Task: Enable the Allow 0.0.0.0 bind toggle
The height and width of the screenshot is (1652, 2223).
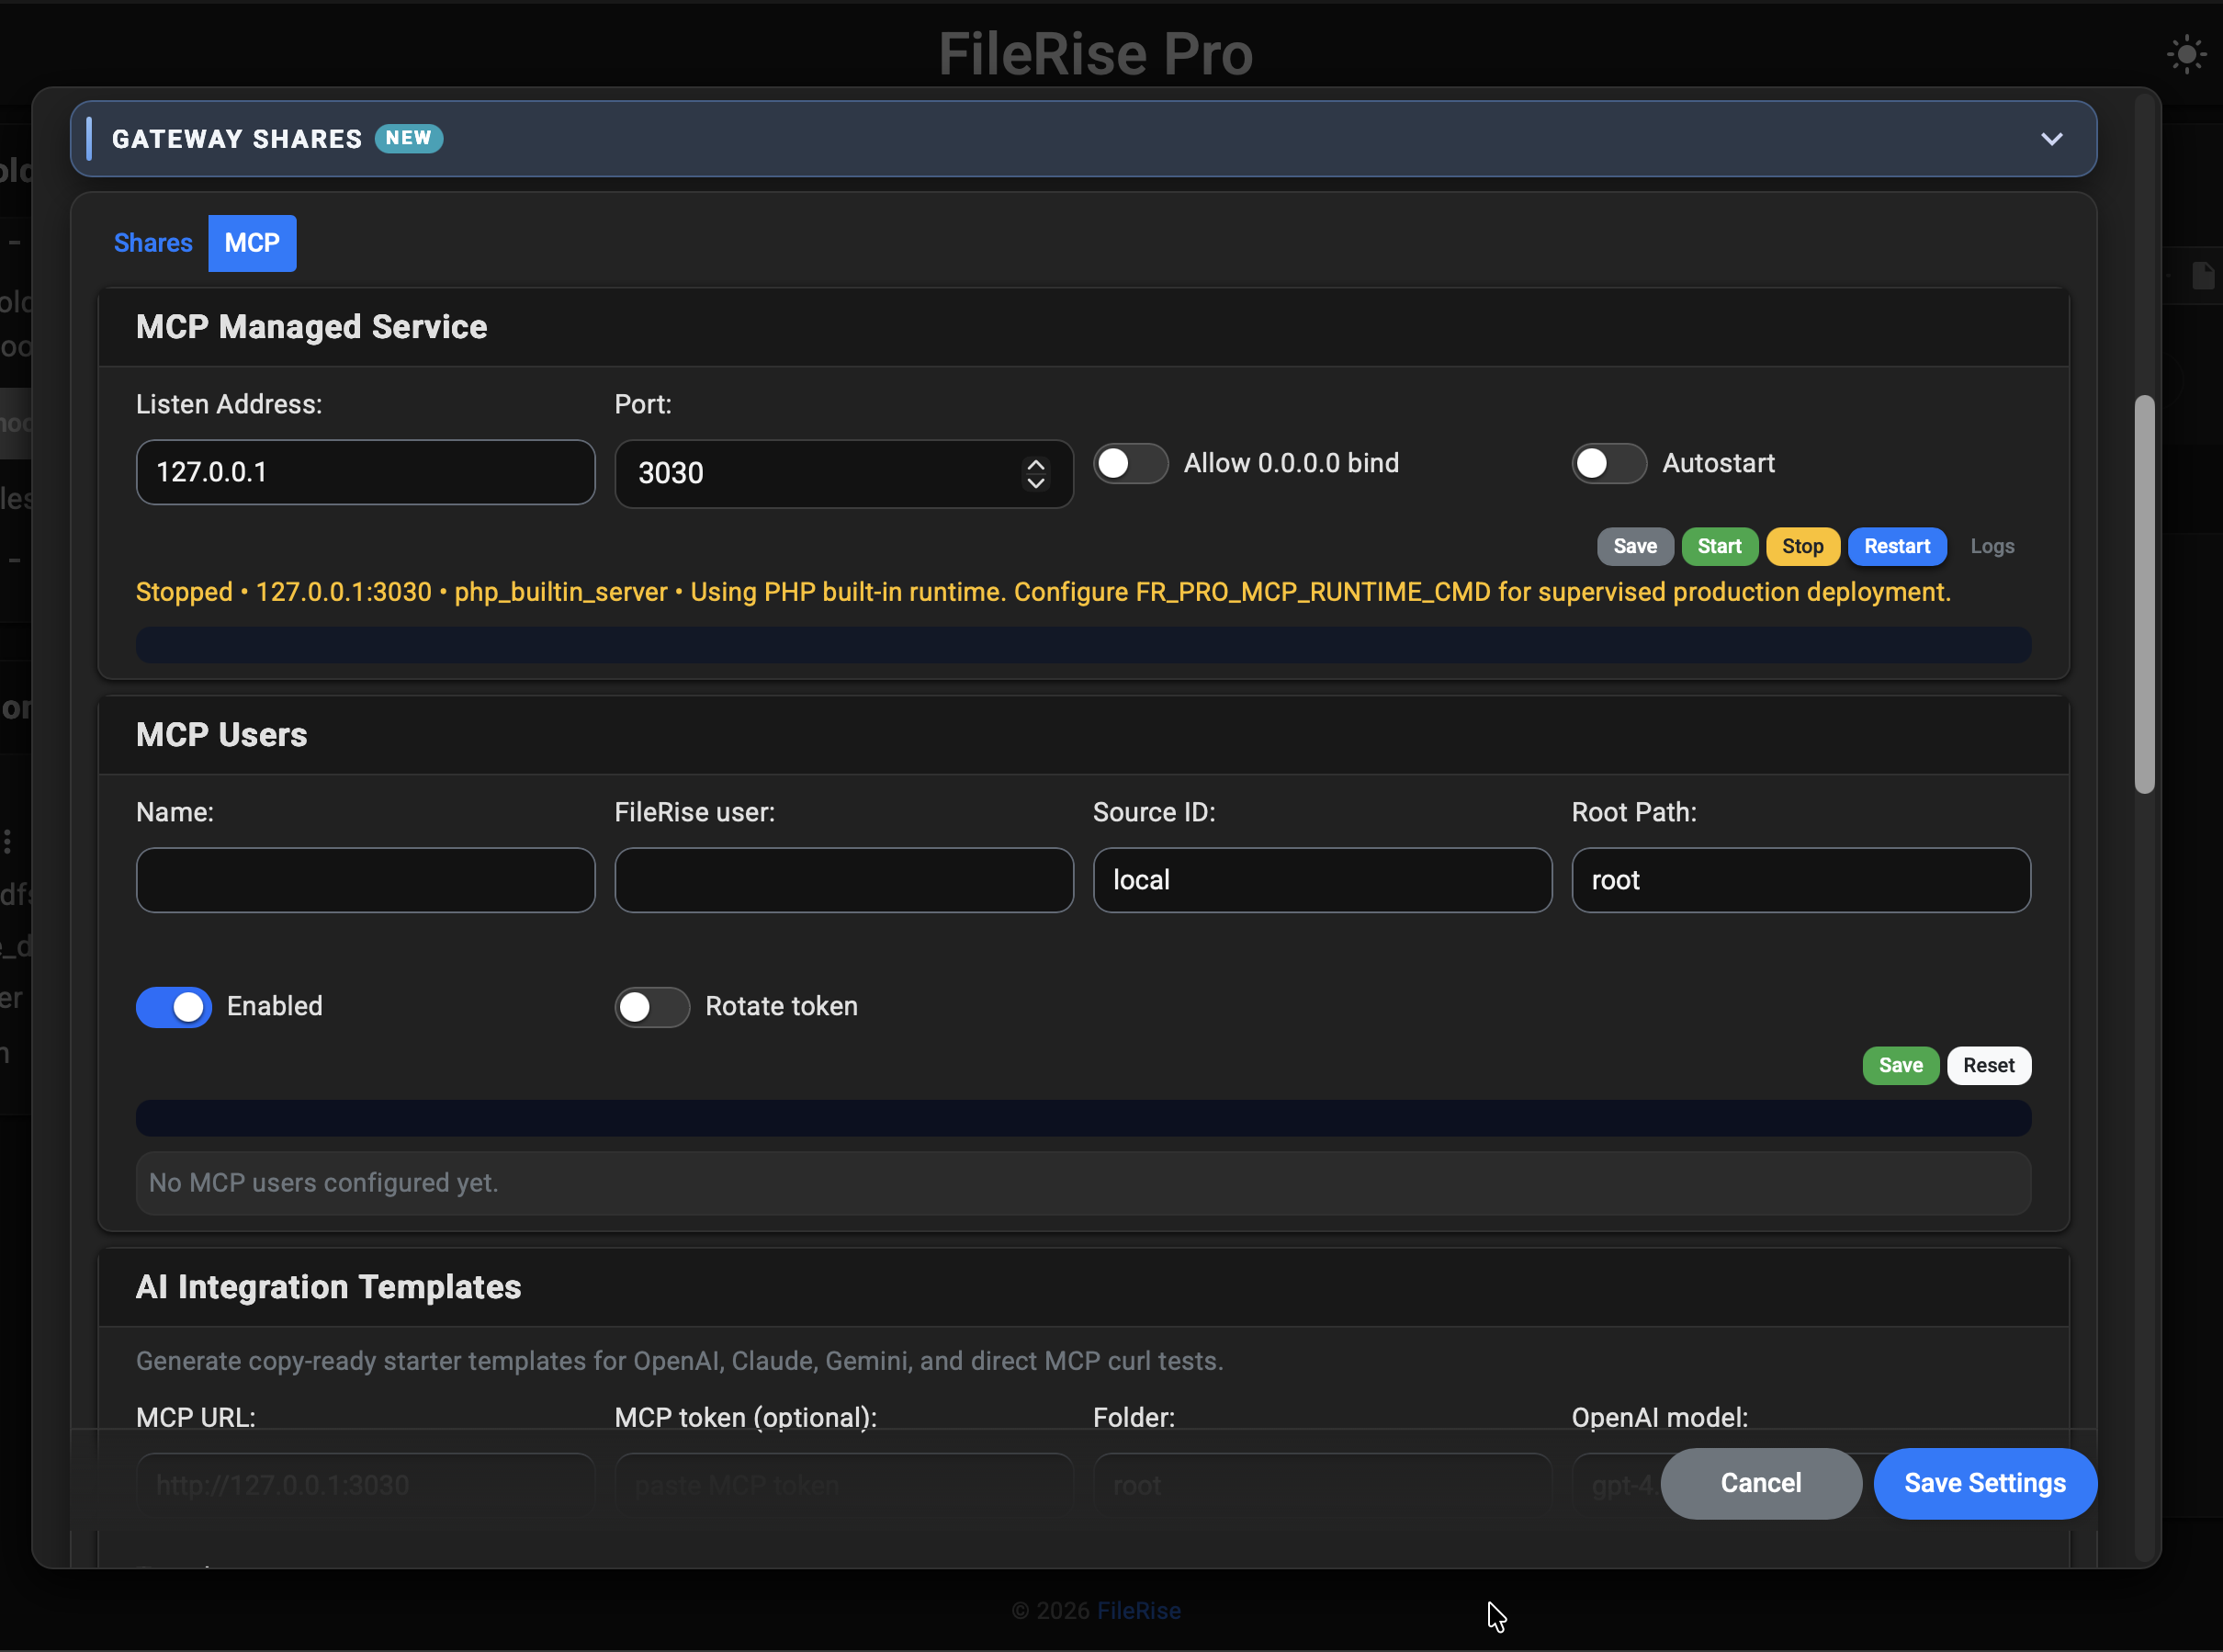Action: pyautogui.click(x=1131, y=463)
